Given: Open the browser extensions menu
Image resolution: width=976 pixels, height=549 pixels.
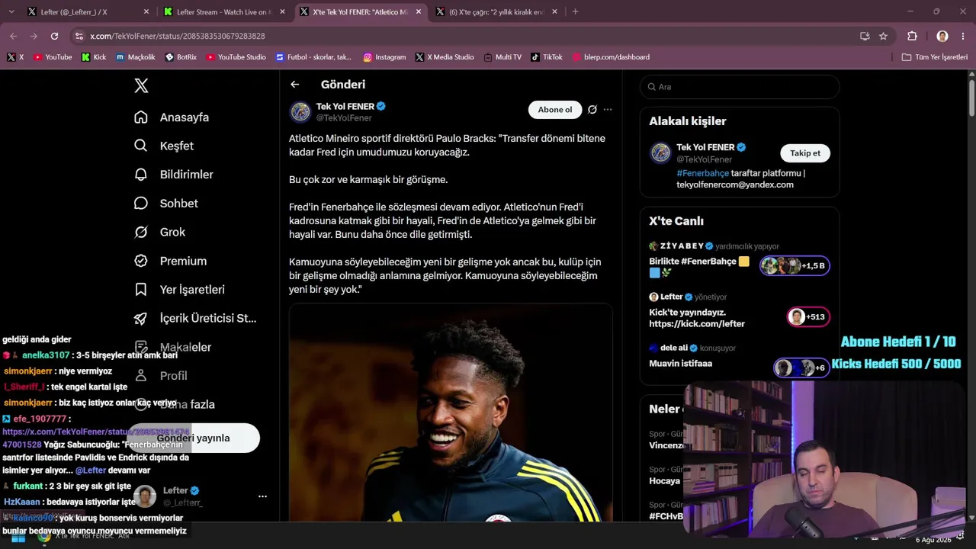Looking at the screenshot, I should click(x=912, y=36).
